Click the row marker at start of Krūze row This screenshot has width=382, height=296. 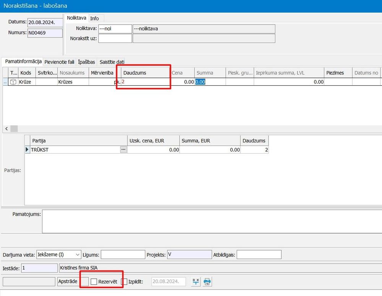click(x=5, y=82)
